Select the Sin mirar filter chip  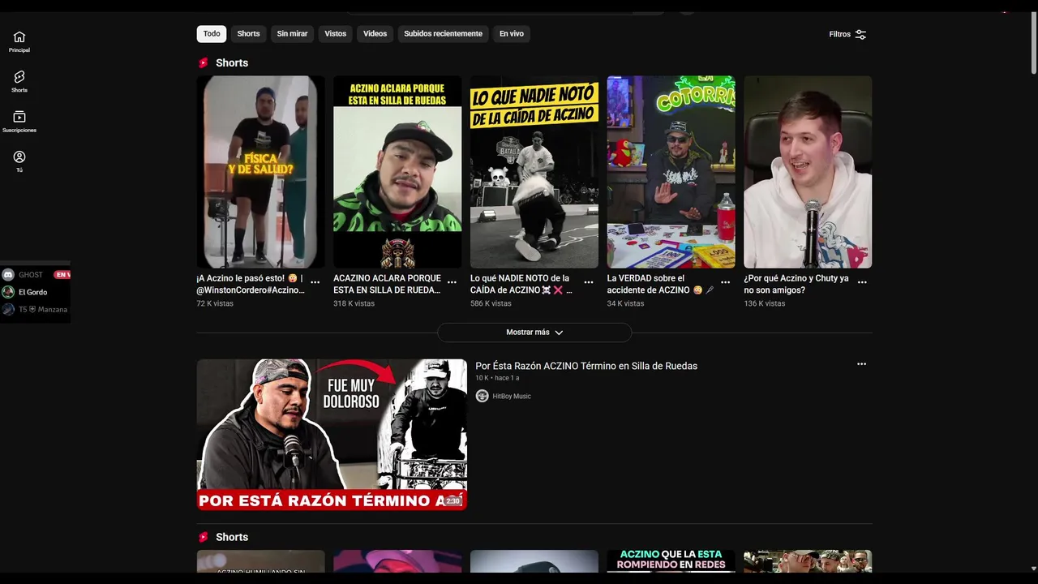292,34
